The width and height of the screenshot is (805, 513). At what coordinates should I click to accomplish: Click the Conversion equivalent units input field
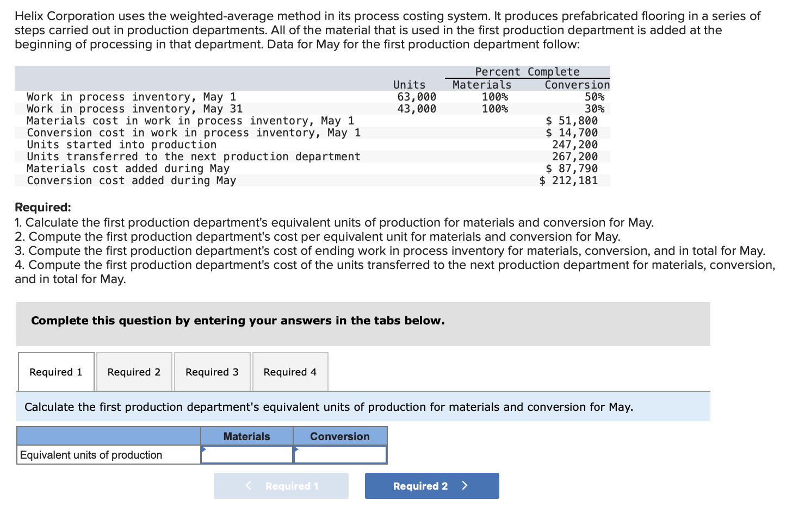click(340, 455)
